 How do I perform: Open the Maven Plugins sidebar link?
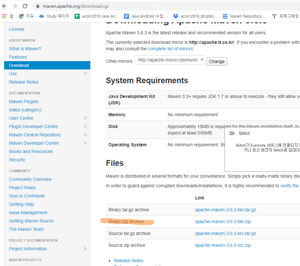pos(24,101)
